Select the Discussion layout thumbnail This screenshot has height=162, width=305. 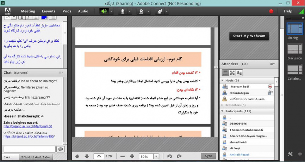295,49
